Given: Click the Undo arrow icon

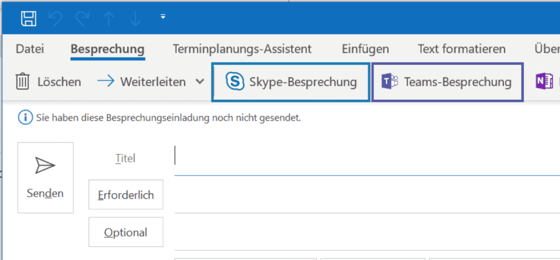Looking at the screenshot, I should pyautogui.click(x=55, y=18).
